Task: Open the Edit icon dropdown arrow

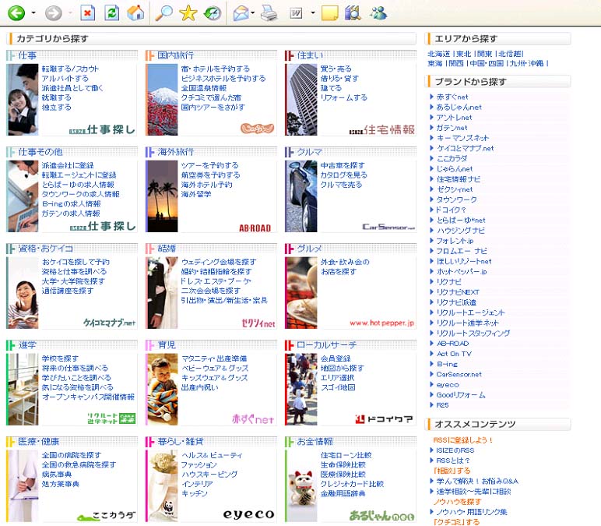Action: [313, 13]
